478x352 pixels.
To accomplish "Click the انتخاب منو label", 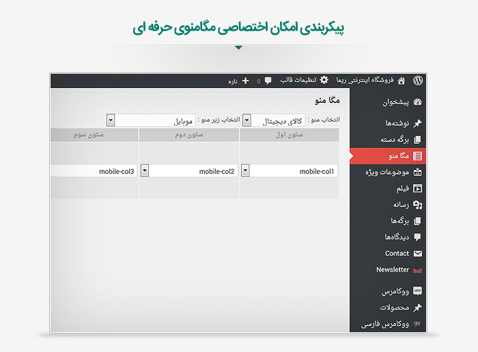I will pyautogui.click(x=324, y=119).
